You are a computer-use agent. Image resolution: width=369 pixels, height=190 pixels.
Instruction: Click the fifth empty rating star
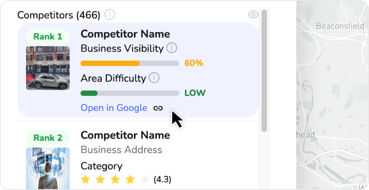pyautogui.click(x=145, y=180)
